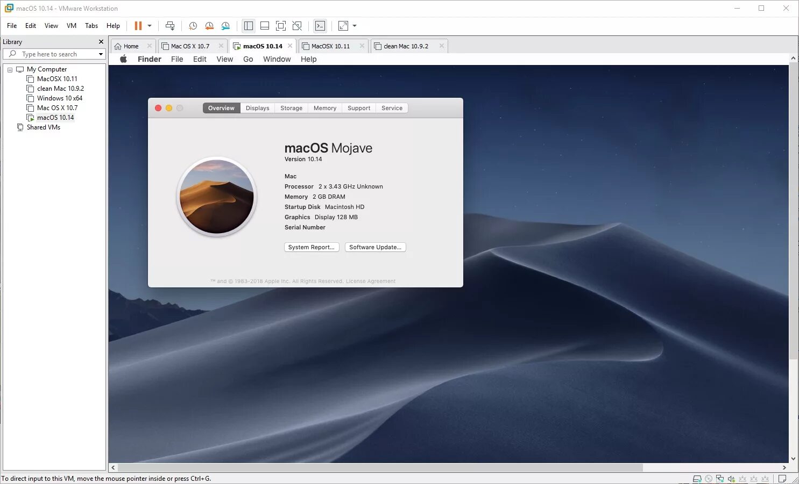
Task: Close the macOS 10.14 tab
Action: [x=290, y=46]
